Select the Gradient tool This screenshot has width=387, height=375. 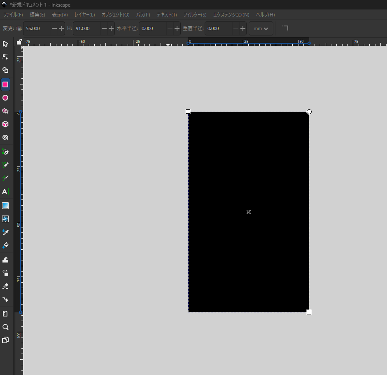click(5, 206)
